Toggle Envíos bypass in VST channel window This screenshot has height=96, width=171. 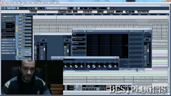pyautogui.click(x=142, y=31)
